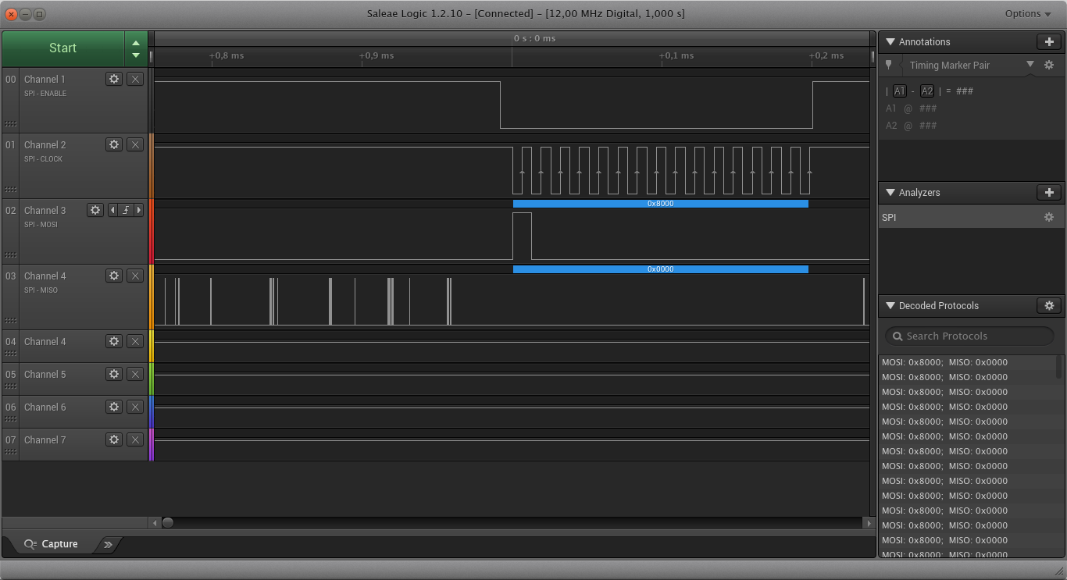
Task: Grab the drag handle of Channel 2 row
Action: (11, 190)
